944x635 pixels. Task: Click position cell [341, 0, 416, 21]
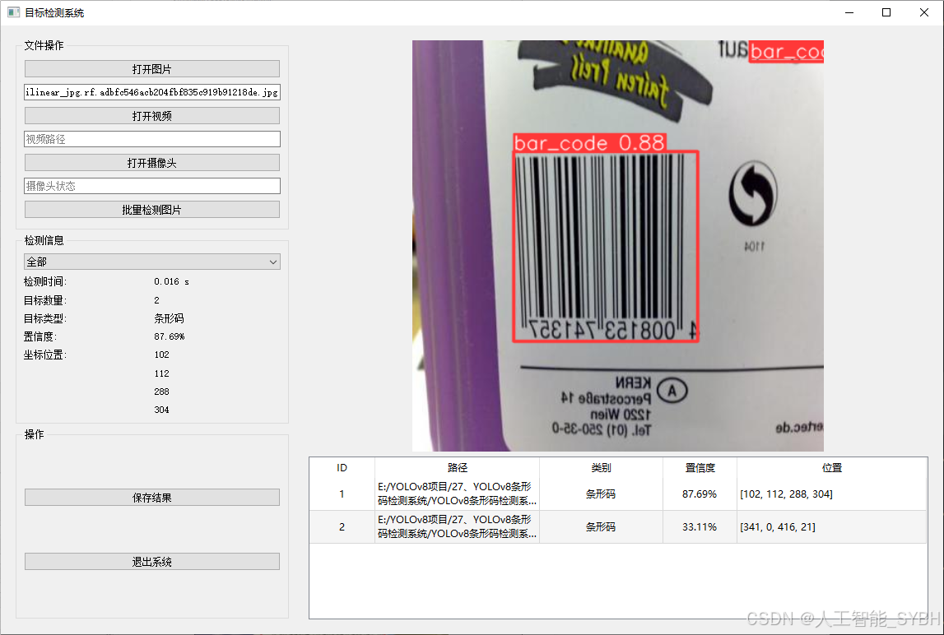(x=832, y=526)
